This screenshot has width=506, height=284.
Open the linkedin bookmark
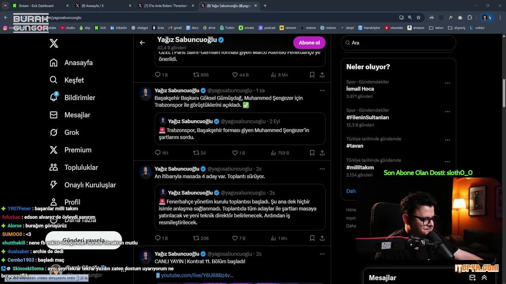pyautogui.click(x=119, y=28)
